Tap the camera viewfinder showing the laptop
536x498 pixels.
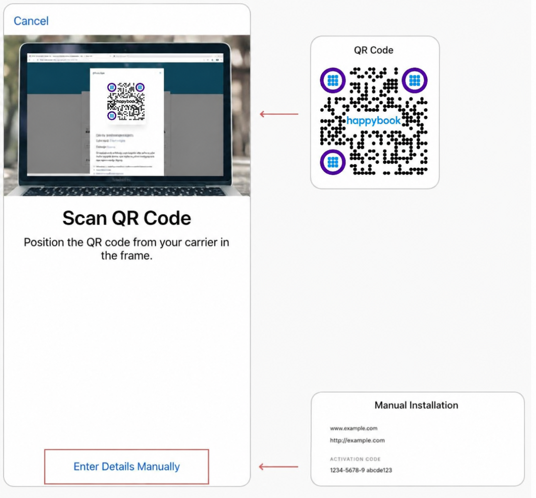tap(127, 115)
